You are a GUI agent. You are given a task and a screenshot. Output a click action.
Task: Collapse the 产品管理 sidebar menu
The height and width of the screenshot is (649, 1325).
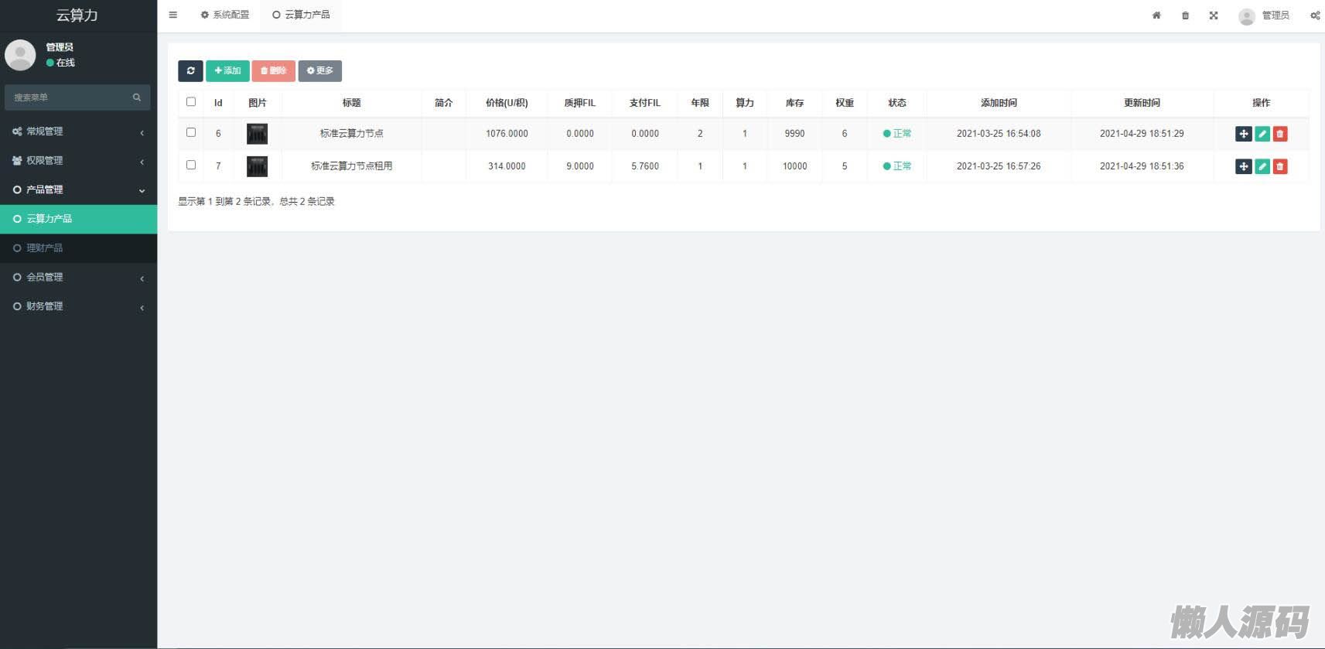tap(78, 190)
